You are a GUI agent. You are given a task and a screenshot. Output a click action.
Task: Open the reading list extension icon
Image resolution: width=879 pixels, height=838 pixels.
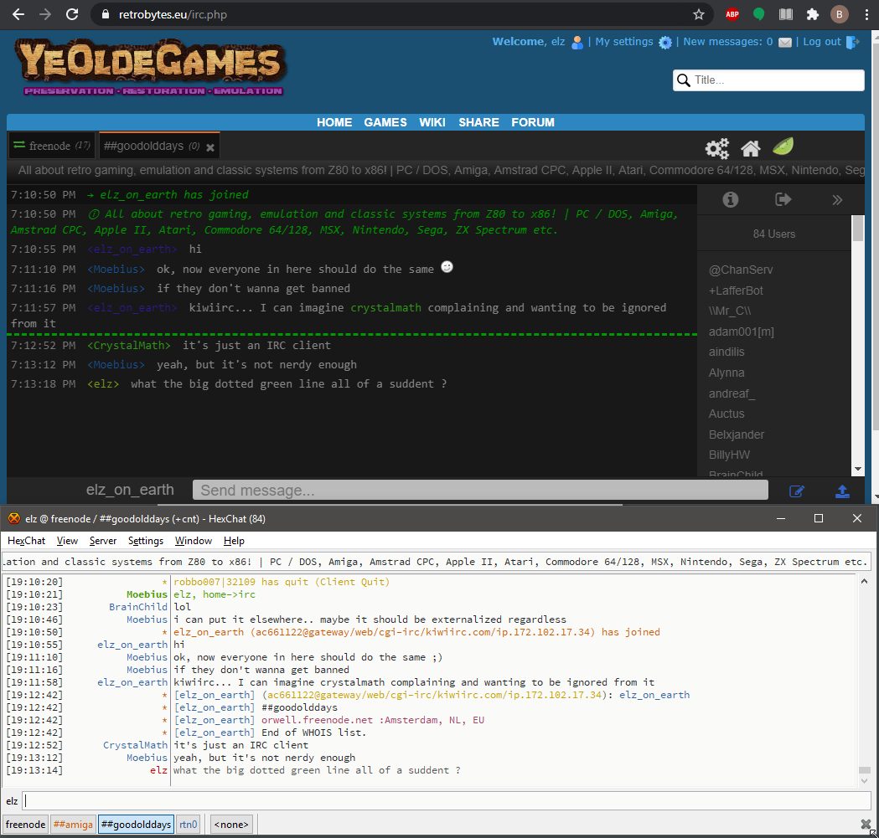click(x=786, y=14)
